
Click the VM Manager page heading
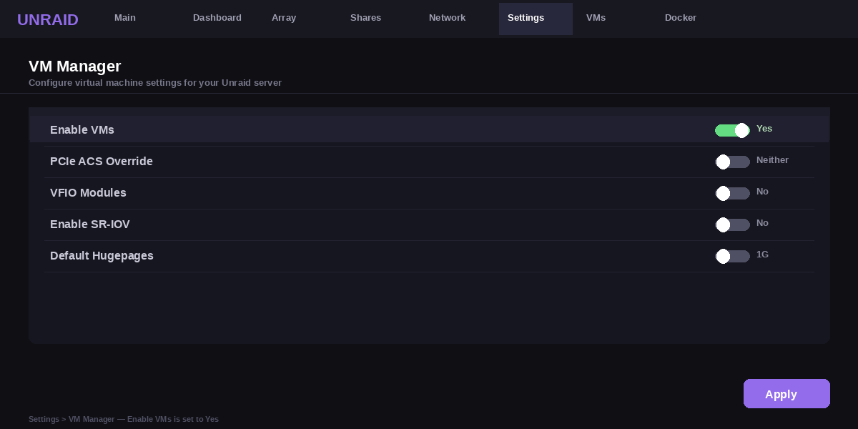tap(75, 66)
